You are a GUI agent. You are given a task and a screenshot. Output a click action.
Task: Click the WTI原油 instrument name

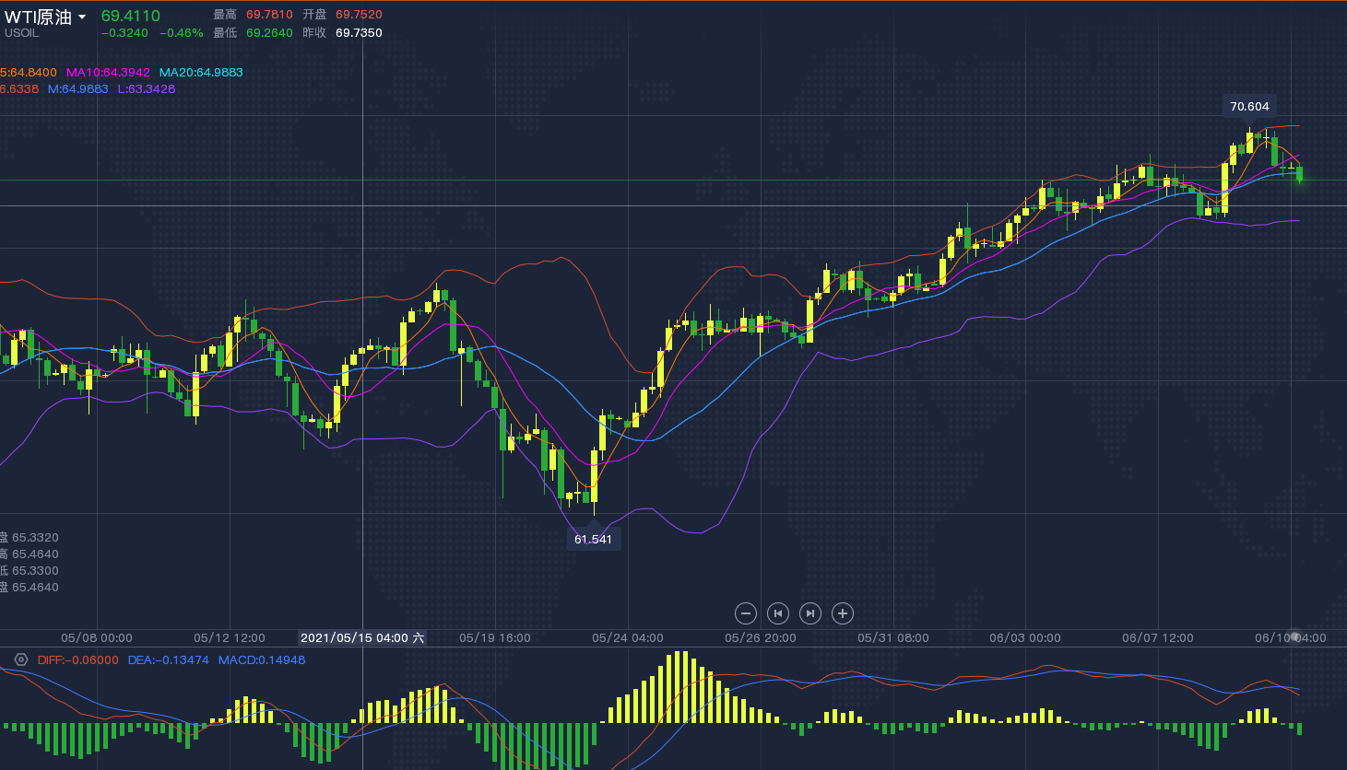pos(38,17)
